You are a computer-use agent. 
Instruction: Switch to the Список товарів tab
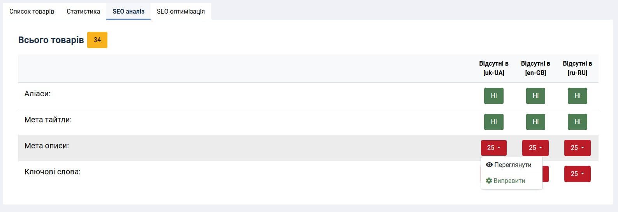tap(32, 11)
